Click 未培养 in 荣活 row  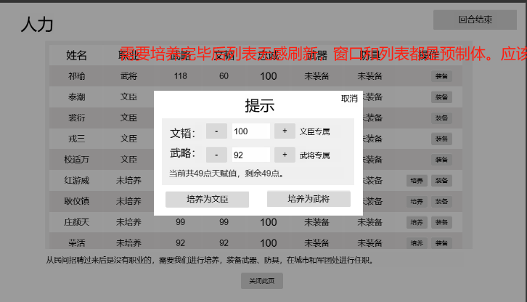[x=128, y=243]
